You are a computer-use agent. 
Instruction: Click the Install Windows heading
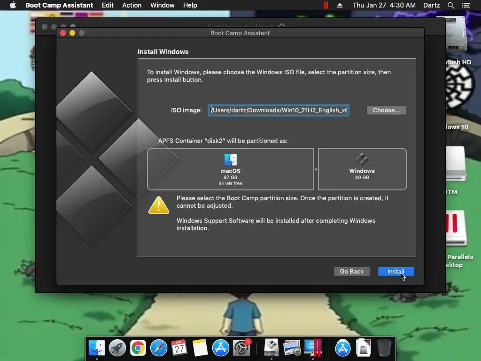coord(163,52)
